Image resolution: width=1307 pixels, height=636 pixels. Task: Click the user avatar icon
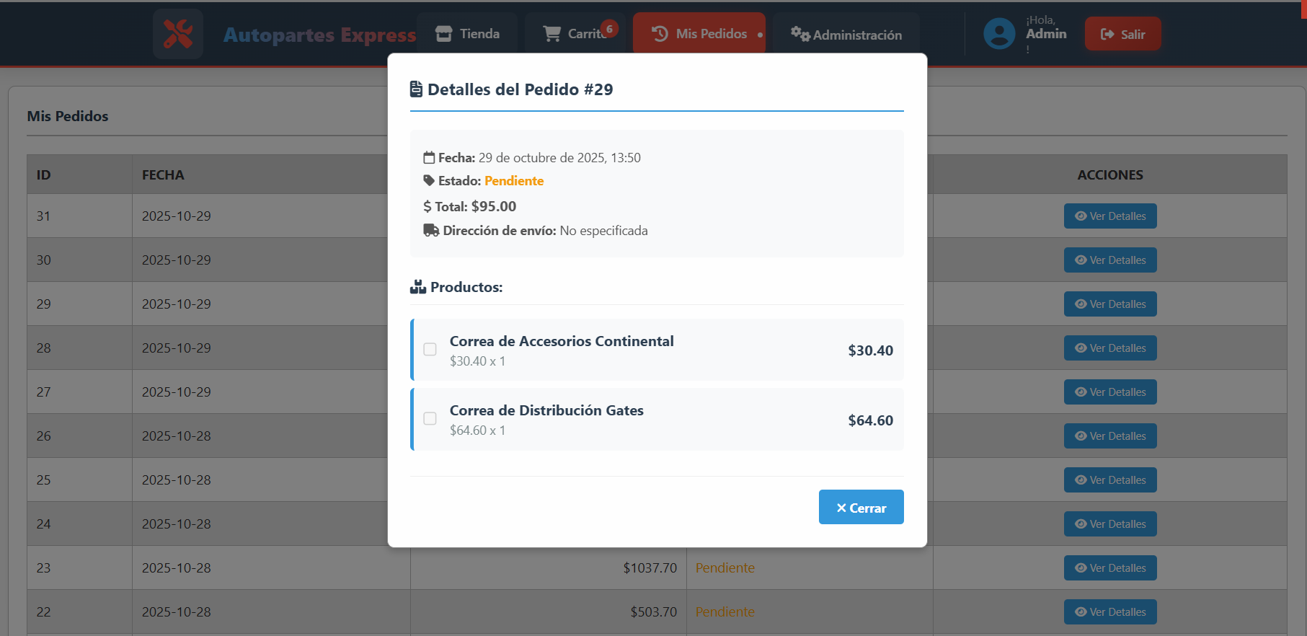999,34
